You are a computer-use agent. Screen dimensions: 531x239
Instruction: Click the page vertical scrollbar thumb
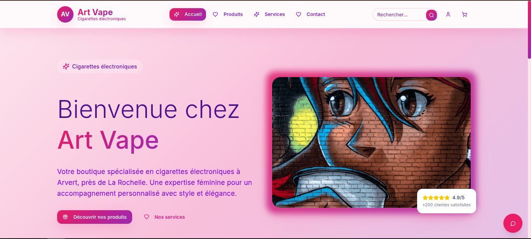tap(529, 30)
